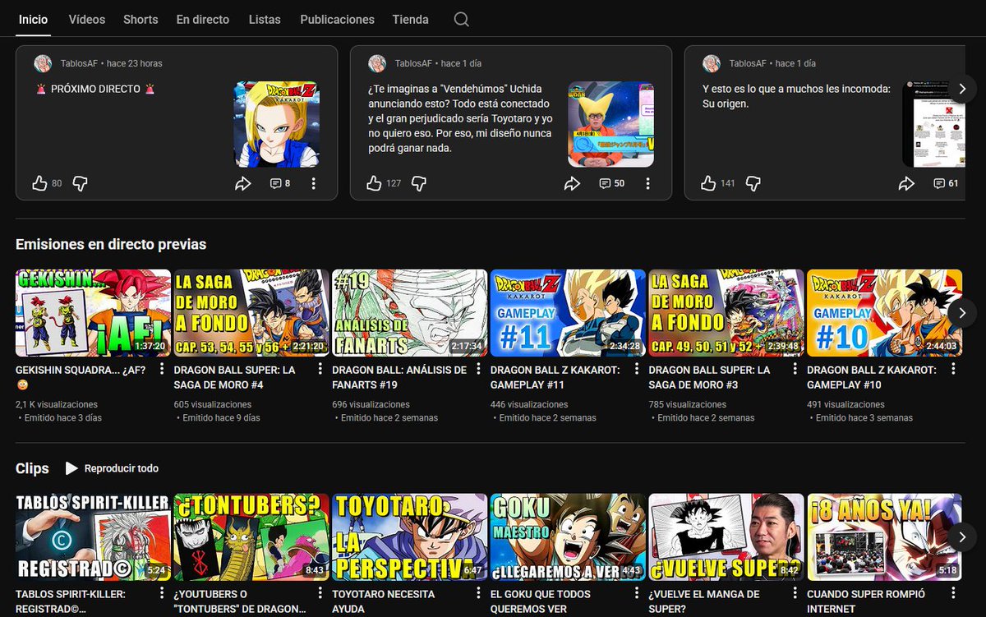Open options for Análisis de Fanarts #19
The image size is (986, 617).
[478, 369]
